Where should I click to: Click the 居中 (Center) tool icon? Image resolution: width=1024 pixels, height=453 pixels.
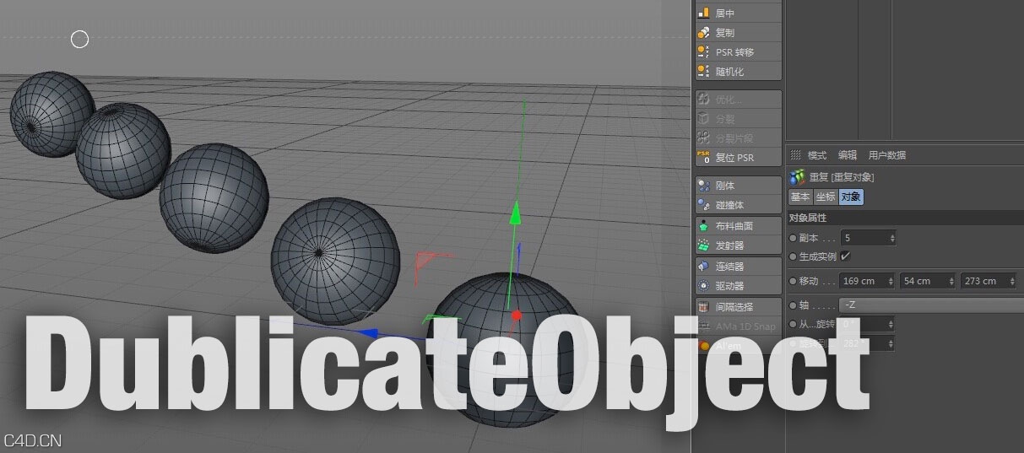(x=703, y=13)
